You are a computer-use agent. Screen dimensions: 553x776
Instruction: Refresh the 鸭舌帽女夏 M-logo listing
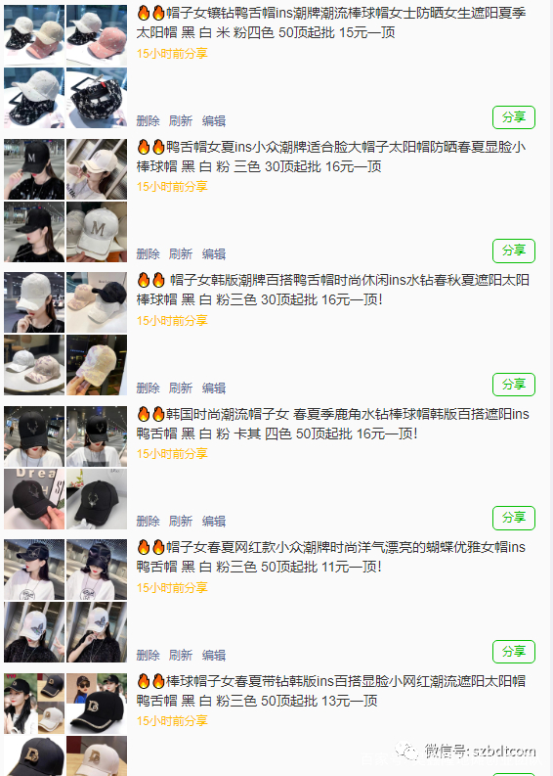click(181, 253)
